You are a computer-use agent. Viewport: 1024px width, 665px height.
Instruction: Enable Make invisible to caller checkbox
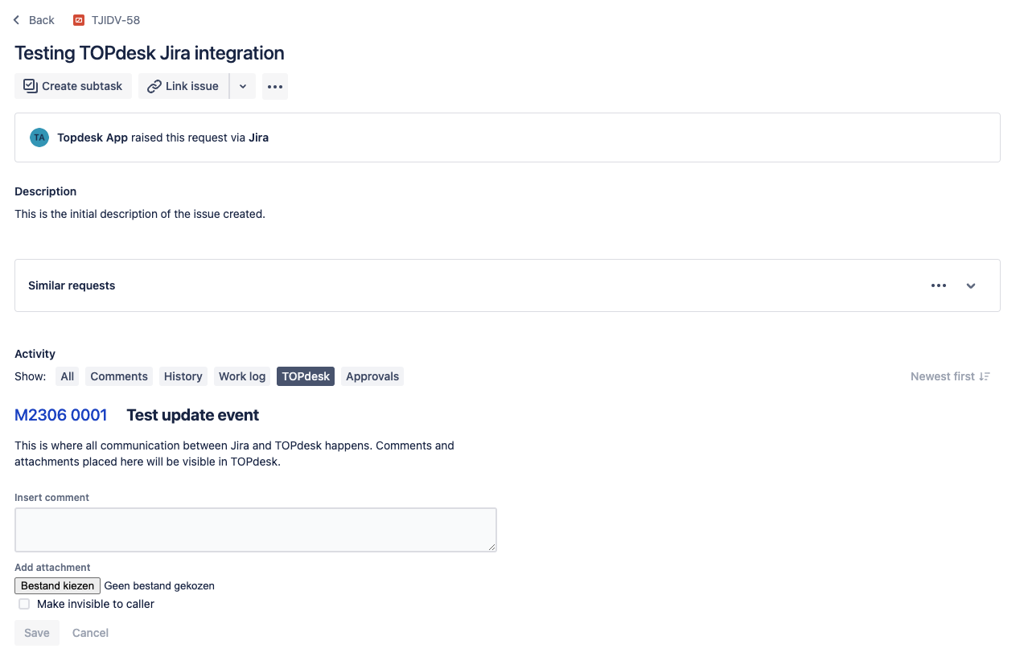point(24,604)
